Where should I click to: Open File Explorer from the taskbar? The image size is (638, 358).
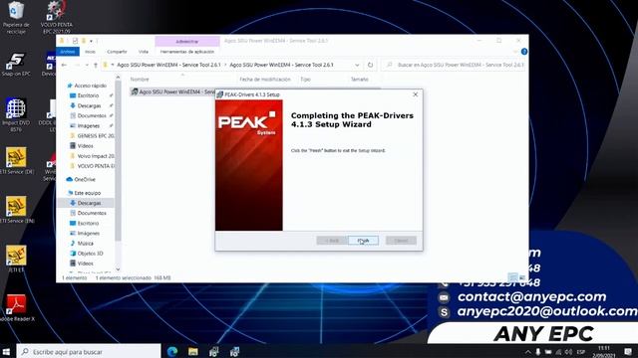pos(192,351)
